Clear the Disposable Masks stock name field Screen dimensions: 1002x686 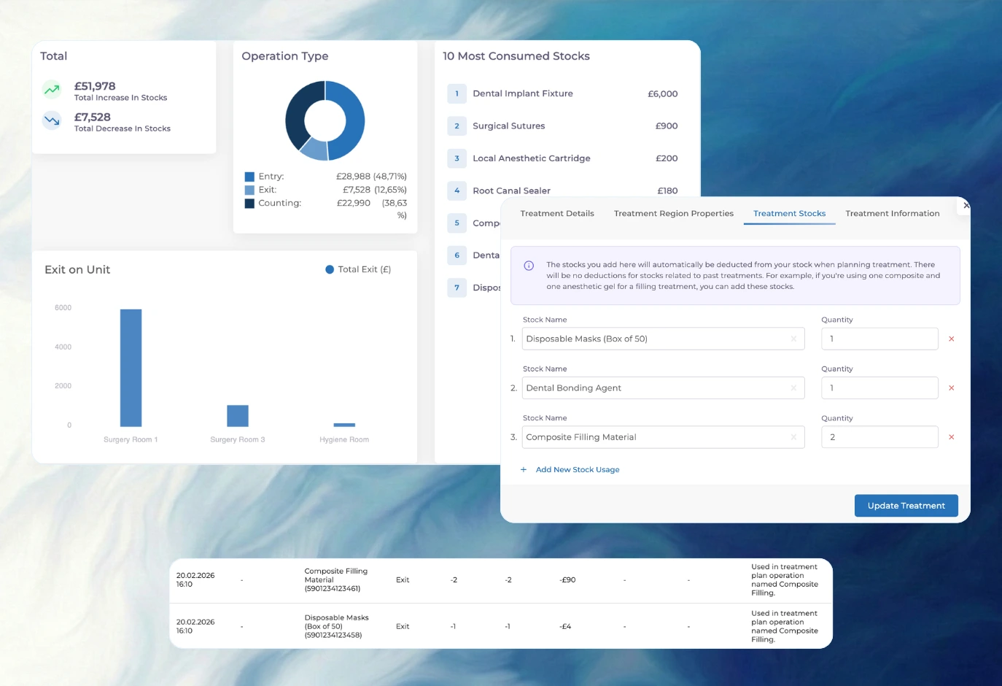coord(793,339)
